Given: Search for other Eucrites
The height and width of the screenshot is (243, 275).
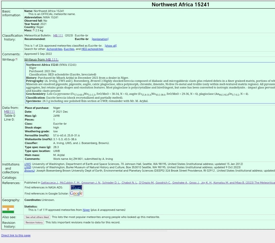Looking at the screenshot, I should [x=69, y=49].
